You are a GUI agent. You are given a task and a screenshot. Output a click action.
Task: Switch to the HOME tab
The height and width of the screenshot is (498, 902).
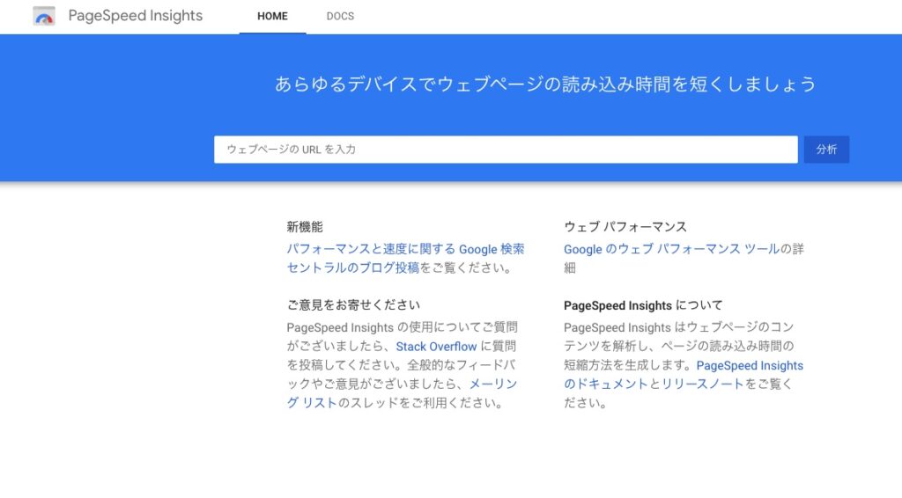click(273, 16)
